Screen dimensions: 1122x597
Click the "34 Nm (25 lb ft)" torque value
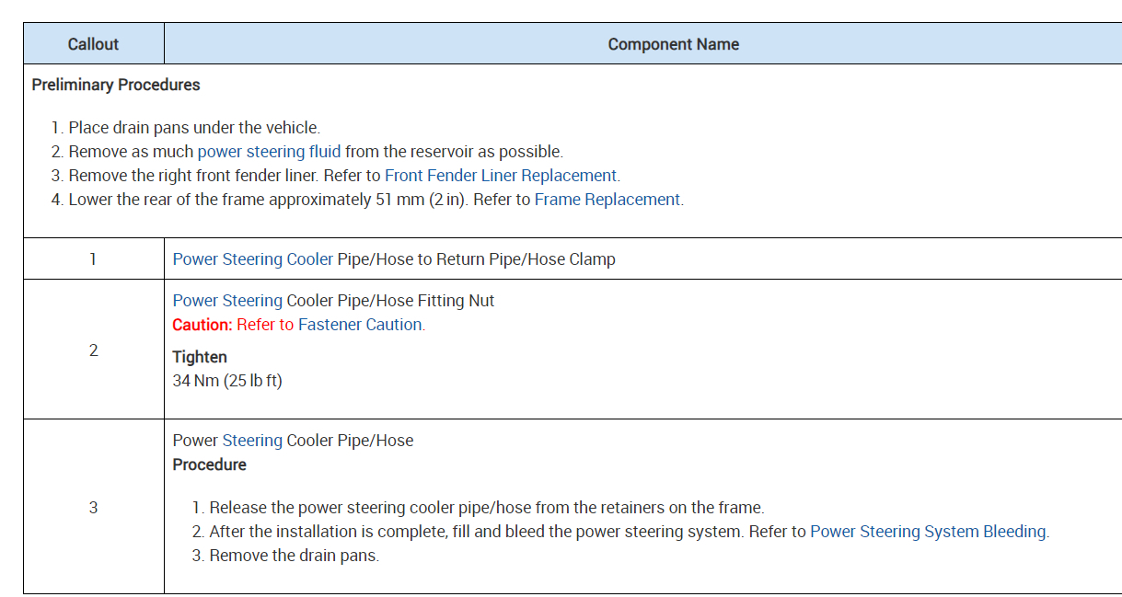[x=227, y=381]
